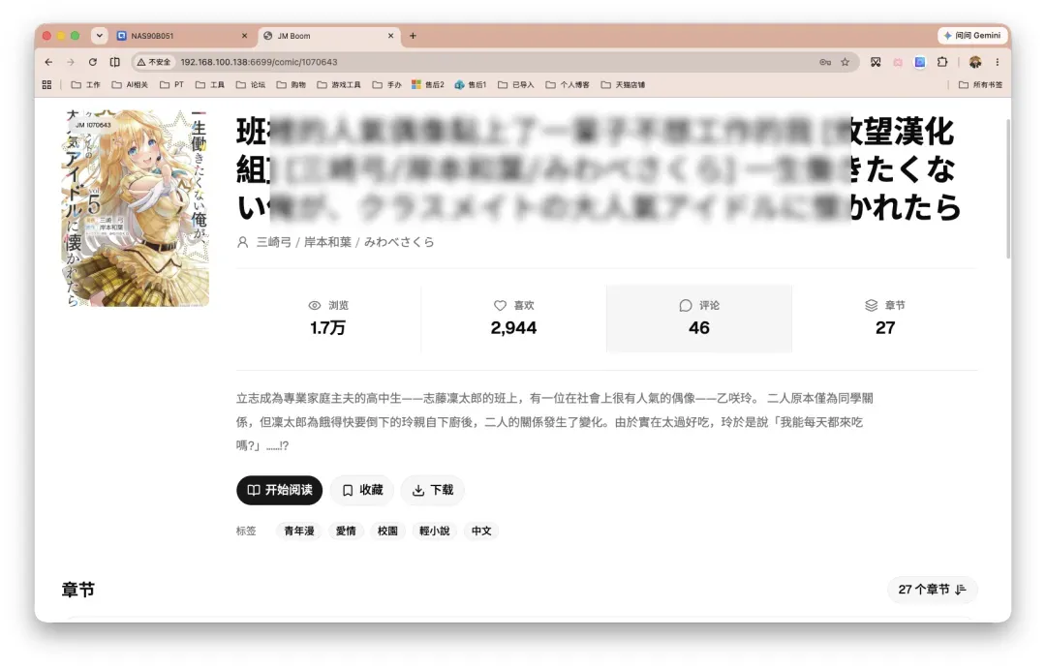Image resolution: width=1046 pixels, height=668 pixels.
Task: Select the 愛情 tag
Action: tap(346, 531)
